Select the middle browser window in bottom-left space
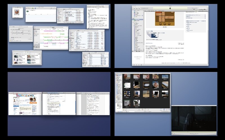Viewport: 225px width, 140px height. click(x=59, y=104)
